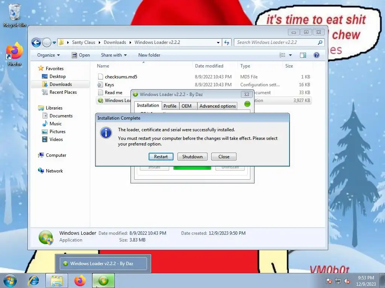Open the Action Center flag tray icon

coord(329,281)
